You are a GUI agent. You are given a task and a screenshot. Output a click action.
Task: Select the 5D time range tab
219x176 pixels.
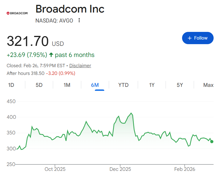[x=39, y=85]
